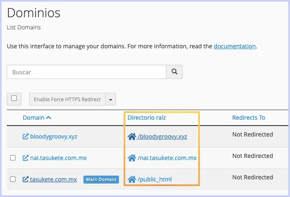Toggle the select-all domains checkbox
290x197 pixels.
[x=14, y=98]
